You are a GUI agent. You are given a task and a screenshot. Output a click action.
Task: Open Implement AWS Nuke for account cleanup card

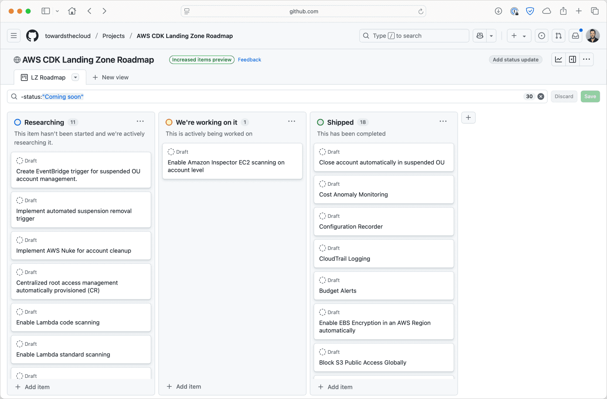[x=81, y=246]
